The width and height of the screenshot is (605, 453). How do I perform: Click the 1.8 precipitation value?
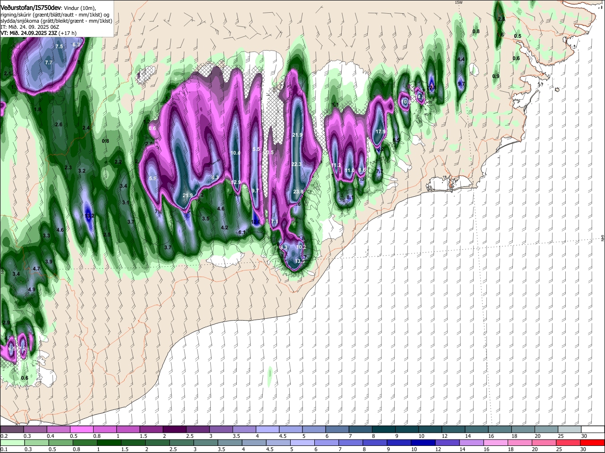pos(38,109)
